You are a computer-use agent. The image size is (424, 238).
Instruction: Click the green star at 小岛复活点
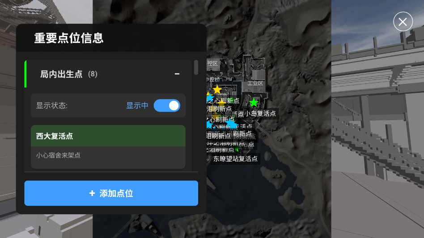(254, 103)
